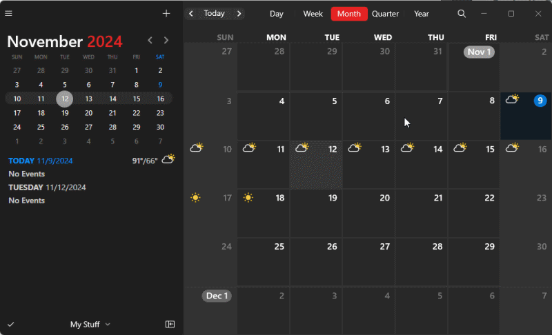The width and height of the screenshot is (552, 335).
Task: Expand the My Stuff calendar set dropdown
Action: [90, 324]
